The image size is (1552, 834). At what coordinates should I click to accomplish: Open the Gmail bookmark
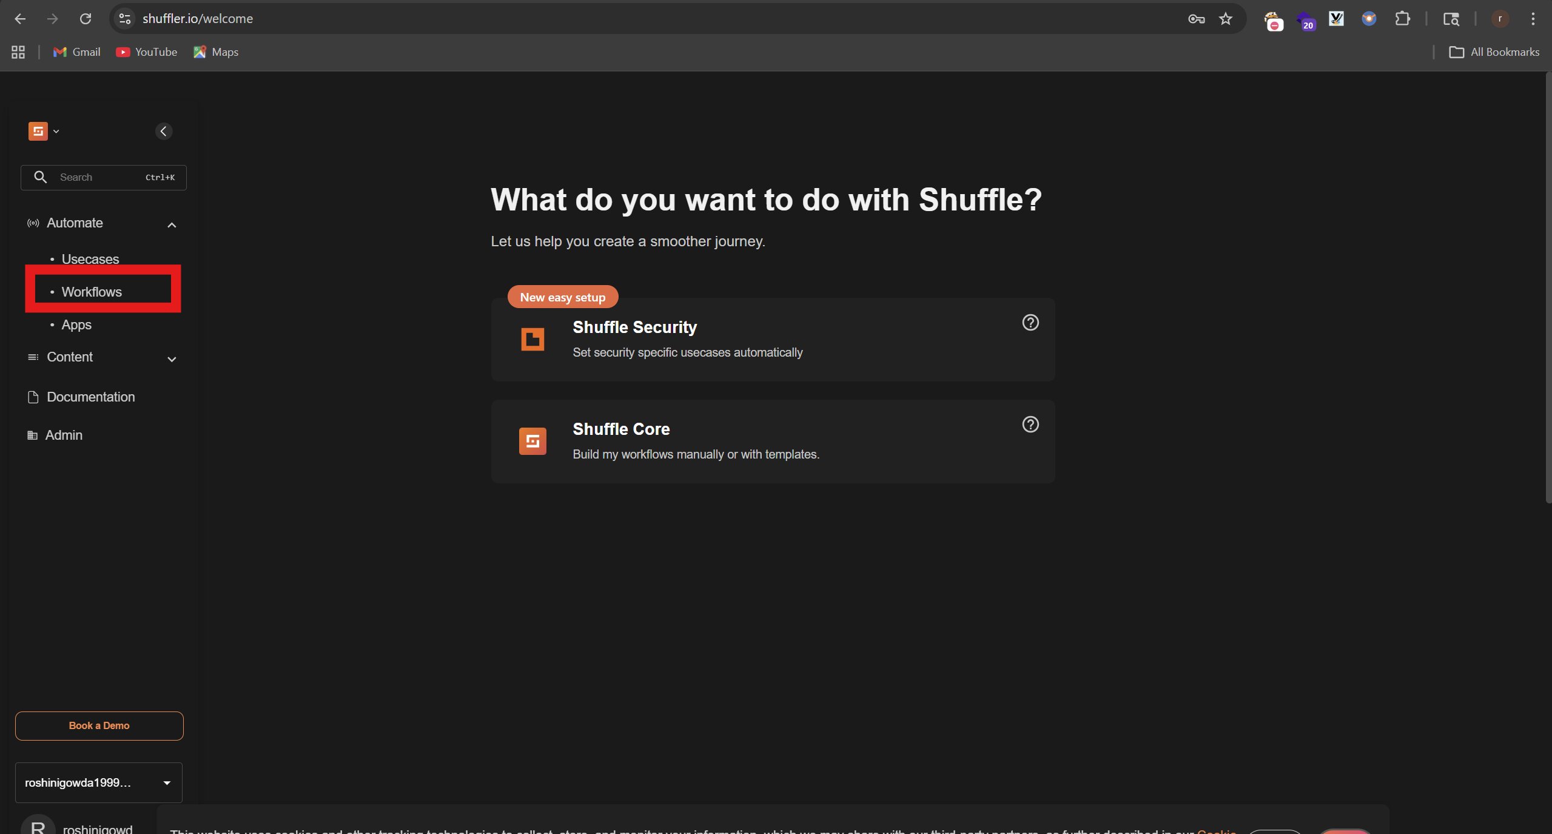[77, 52]
